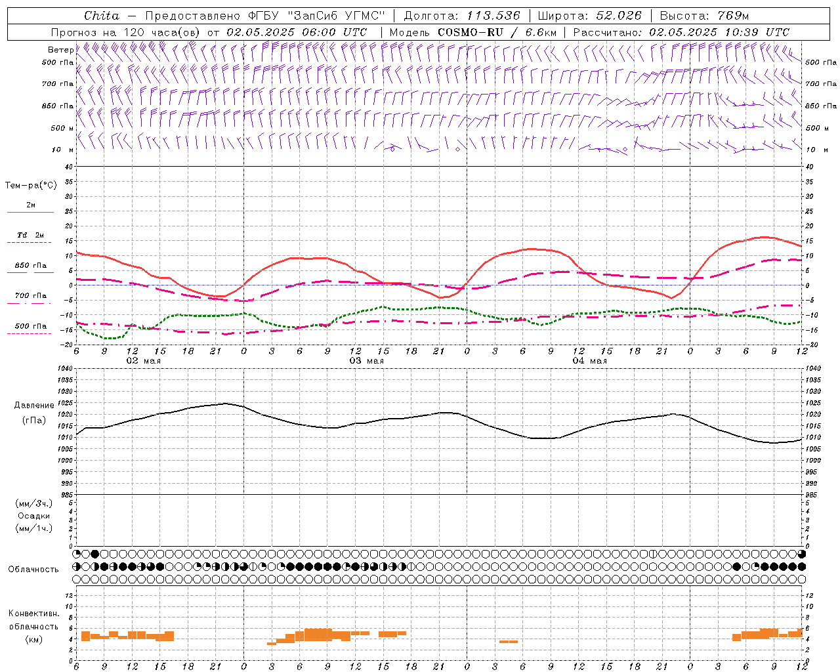This screenshot has height=672, width=840.
Task: Click the "Осадки" precipitation label
Action: pyautogui.click(x=34, y=516)
